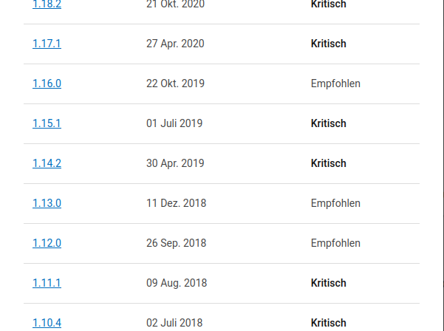
Task: Click the 01 Juli 2019 date cell
Action: [174, 123]
